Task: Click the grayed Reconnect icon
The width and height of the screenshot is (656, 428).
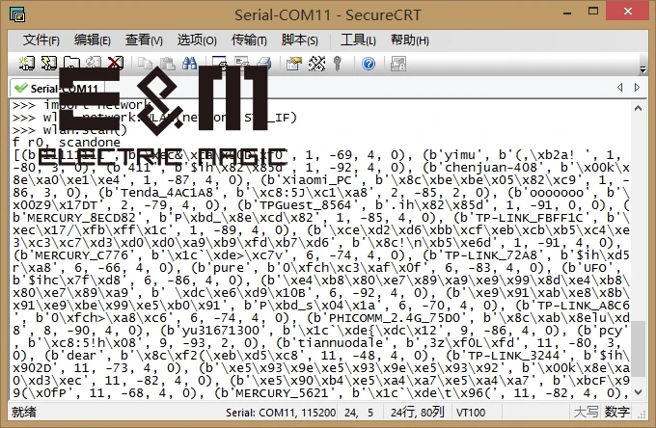Action: click(94, 64)
